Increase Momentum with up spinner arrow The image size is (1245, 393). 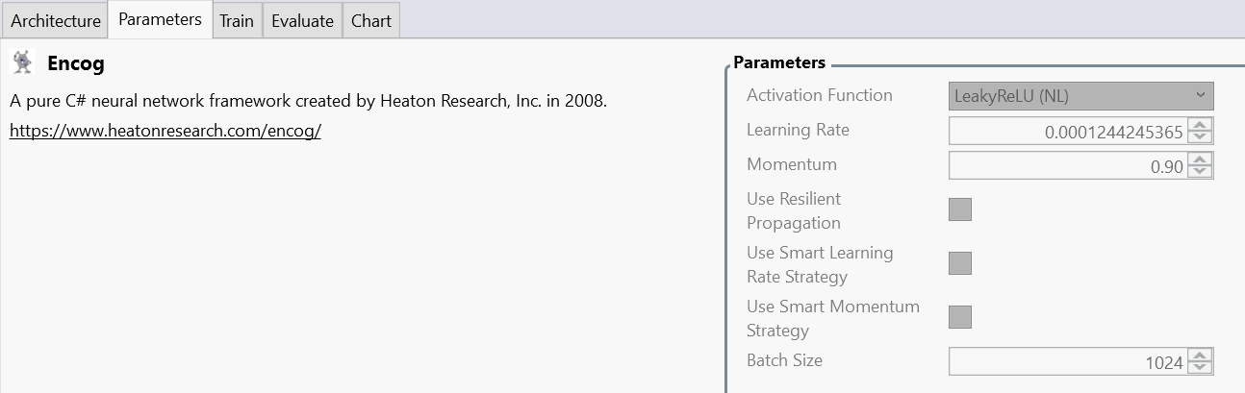coord(1200,160)
